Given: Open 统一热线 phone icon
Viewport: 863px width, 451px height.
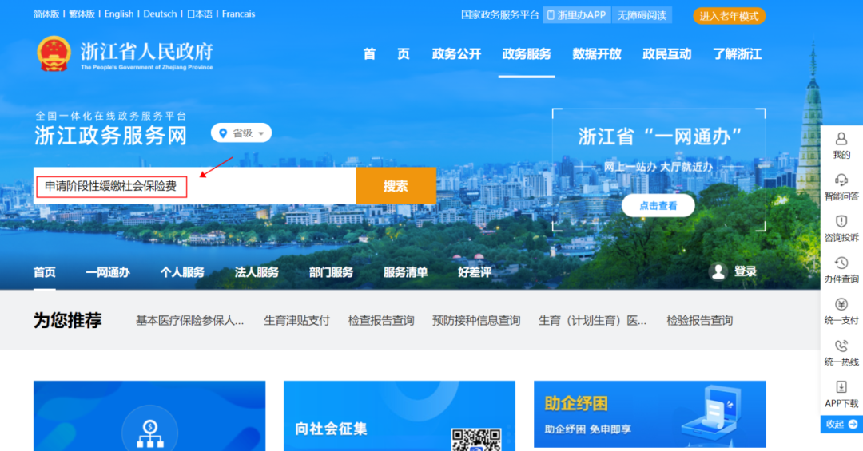Looking at the screenshot, I should tap(841, 346).
